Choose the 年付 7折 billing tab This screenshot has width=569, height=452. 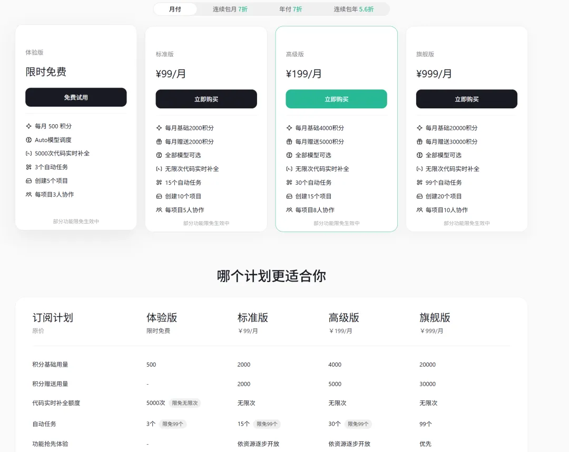290,9
